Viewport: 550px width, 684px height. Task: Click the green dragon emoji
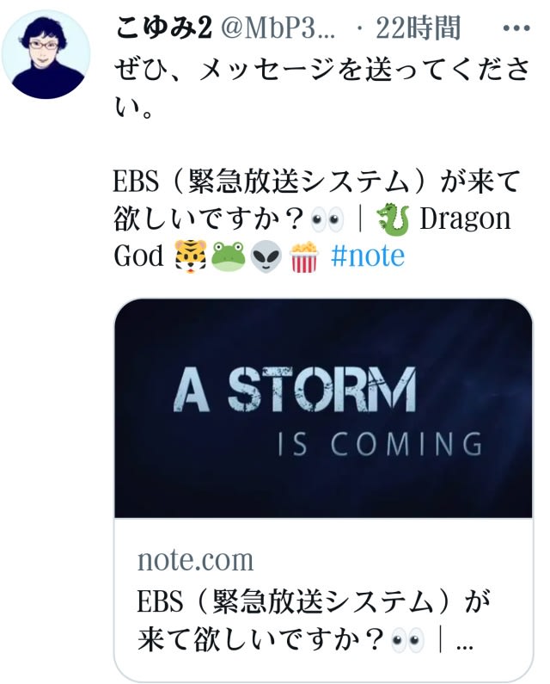click(393, 219)
